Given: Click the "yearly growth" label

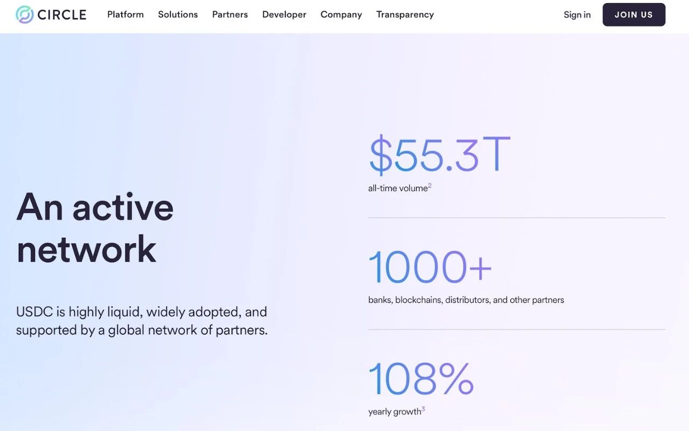Looking at the screenshot, I should [394, 412].
